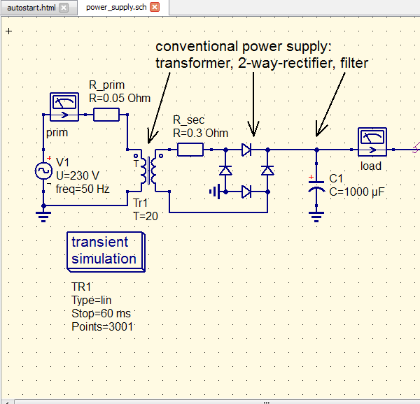Select the bottom diode of the bridge rectifier

[x=246, y=191]
